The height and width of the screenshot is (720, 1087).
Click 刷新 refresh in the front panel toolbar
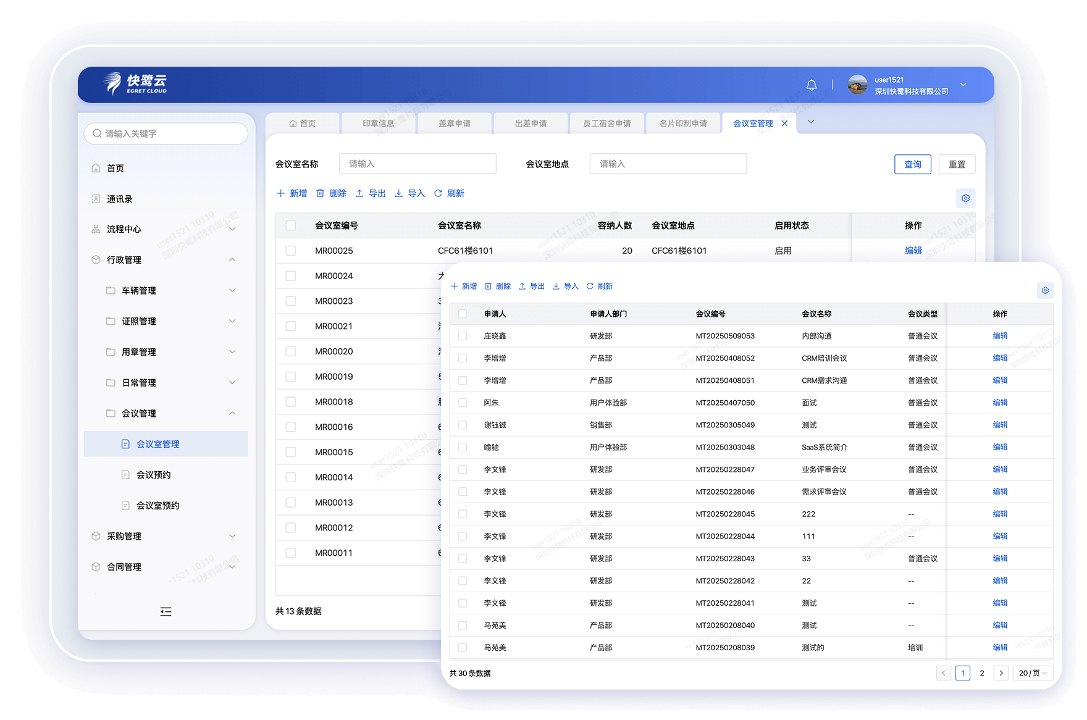point(599,286)
